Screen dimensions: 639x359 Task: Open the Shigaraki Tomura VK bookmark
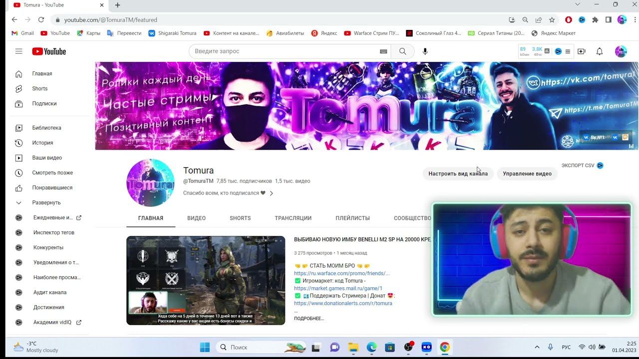click(172, 33)
